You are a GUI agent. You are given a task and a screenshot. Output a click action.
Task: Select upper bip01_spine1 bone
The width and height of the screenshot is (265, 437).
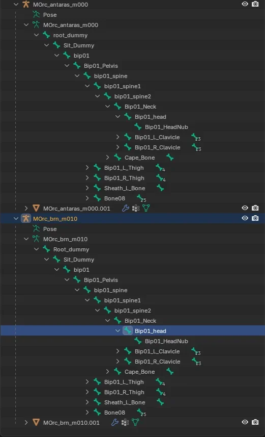pos(123,86)
